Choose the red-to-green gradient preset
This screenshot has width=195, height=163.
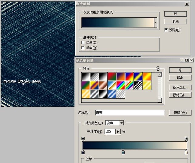112,76
